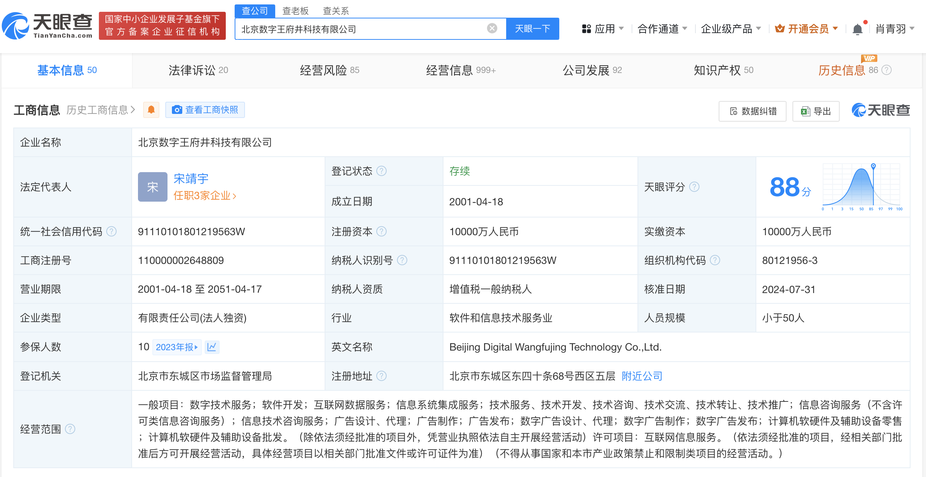926x477 pixels.
Task: Click the TianYanCha logo at top left
Action: click(47, 26)
